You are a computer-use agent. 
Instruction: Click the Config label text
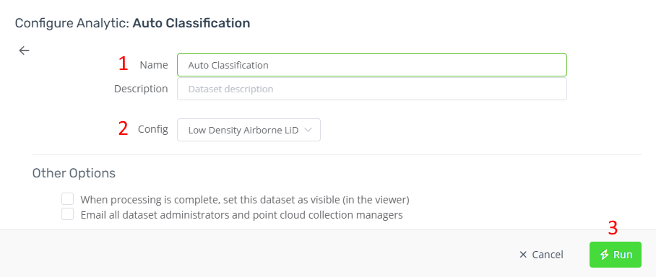pos(153,130)
